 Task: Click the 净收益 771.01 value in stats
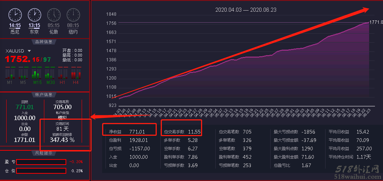(137, 131)
